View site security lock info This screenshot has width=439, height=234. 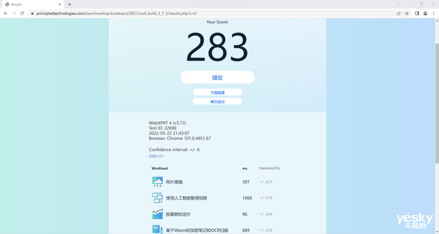click(33, 13)
